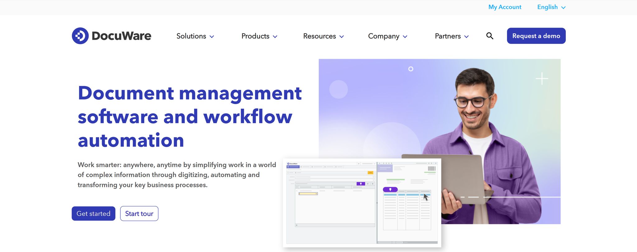This screenshot has width=637, height=252.
Task: Open the English language dropdown
Action: pos(551,7)
